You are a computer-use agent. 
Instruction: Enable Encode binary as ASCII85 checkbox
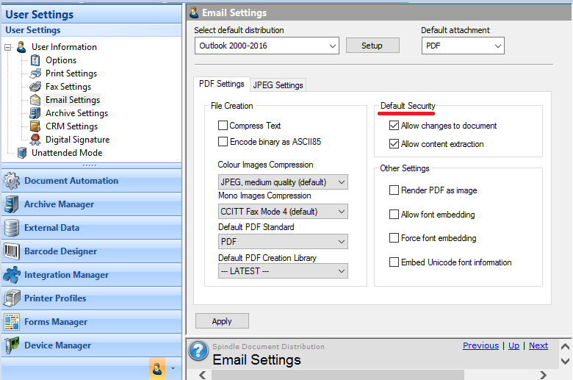pos(223,142)
